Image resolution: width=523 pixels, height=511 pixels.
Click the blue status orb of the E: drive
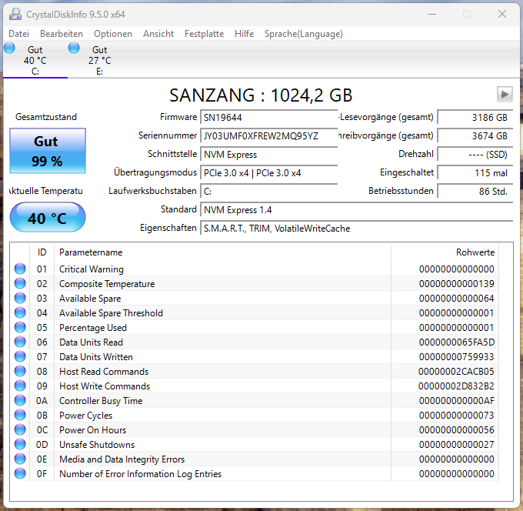click(x=74, y=48)
